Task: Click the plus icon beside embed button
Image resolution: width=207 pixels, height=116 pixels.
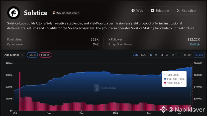Action: (x=179, y=55)
